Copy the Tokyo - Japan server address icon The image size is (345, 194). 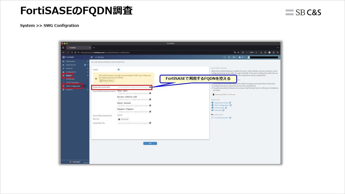pyautogui.click(x=150, y=93)
